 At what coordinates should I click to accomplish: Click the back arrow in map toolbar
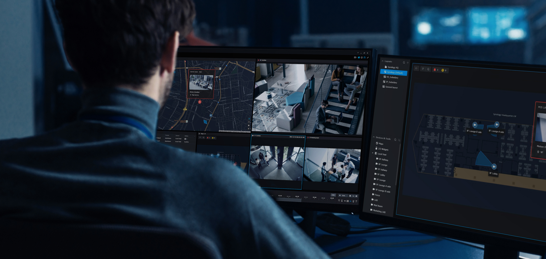click(417, 68)
